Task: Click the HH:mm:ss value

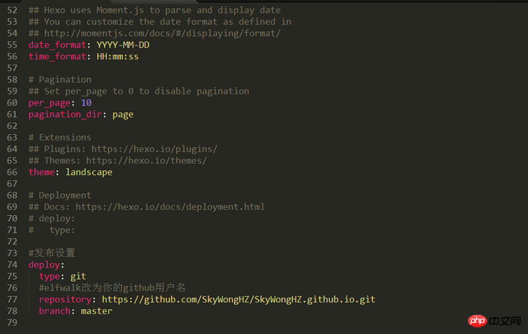Action: point(117,57)
